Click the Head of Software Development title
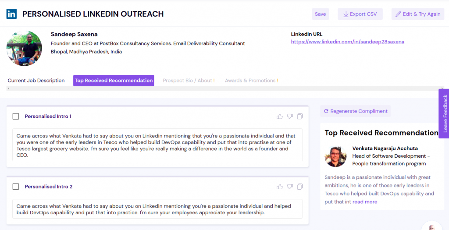Image resolution: width=449 pixels, height=230 pixels. pos(391,159)
